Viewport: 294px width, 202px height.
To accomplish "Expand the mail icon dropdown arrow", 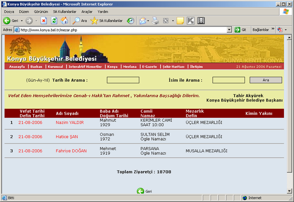I will (x=148, y=21).
